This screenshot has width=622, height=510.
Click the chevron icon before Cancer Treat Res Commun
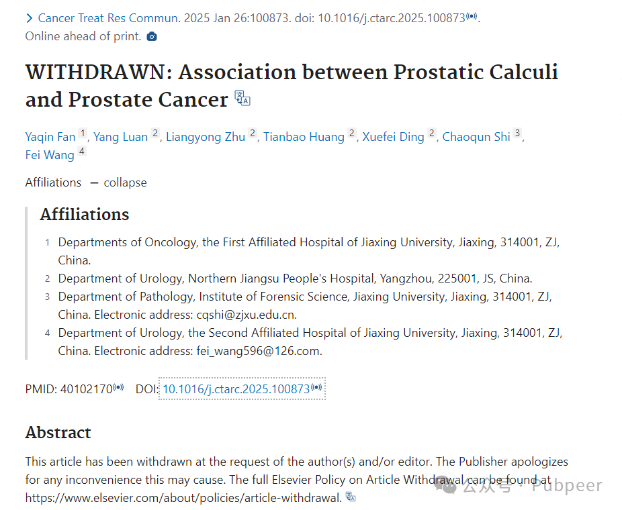pyautogui.click(x=29, y=18)
